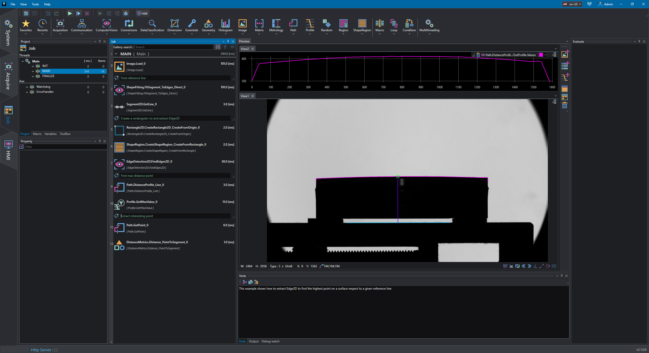Open the Condition tool group

coord(409,26)
